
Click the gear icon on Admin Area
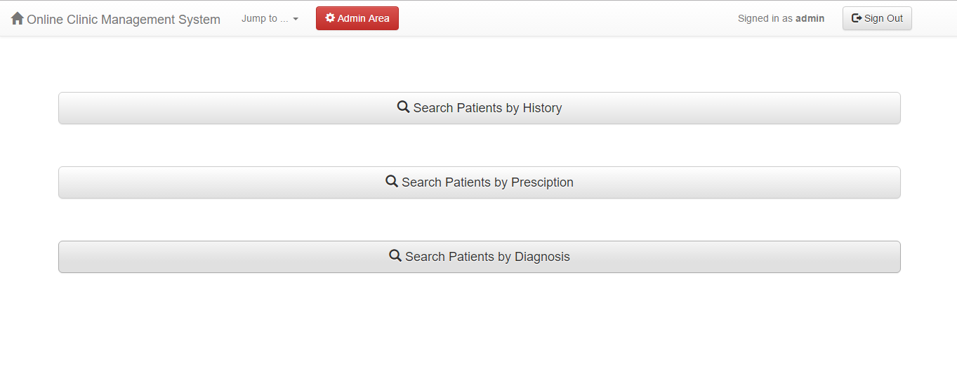coord(330,18)
